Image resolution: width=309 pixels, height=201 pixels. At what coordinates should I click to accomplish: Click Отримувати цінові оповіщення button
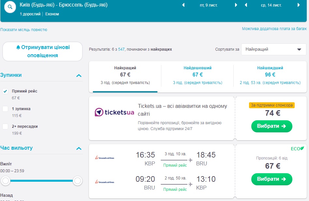43,51
